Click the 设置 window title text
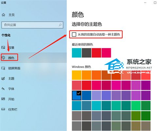The image size is (157, 131). [x=4, y=3]
